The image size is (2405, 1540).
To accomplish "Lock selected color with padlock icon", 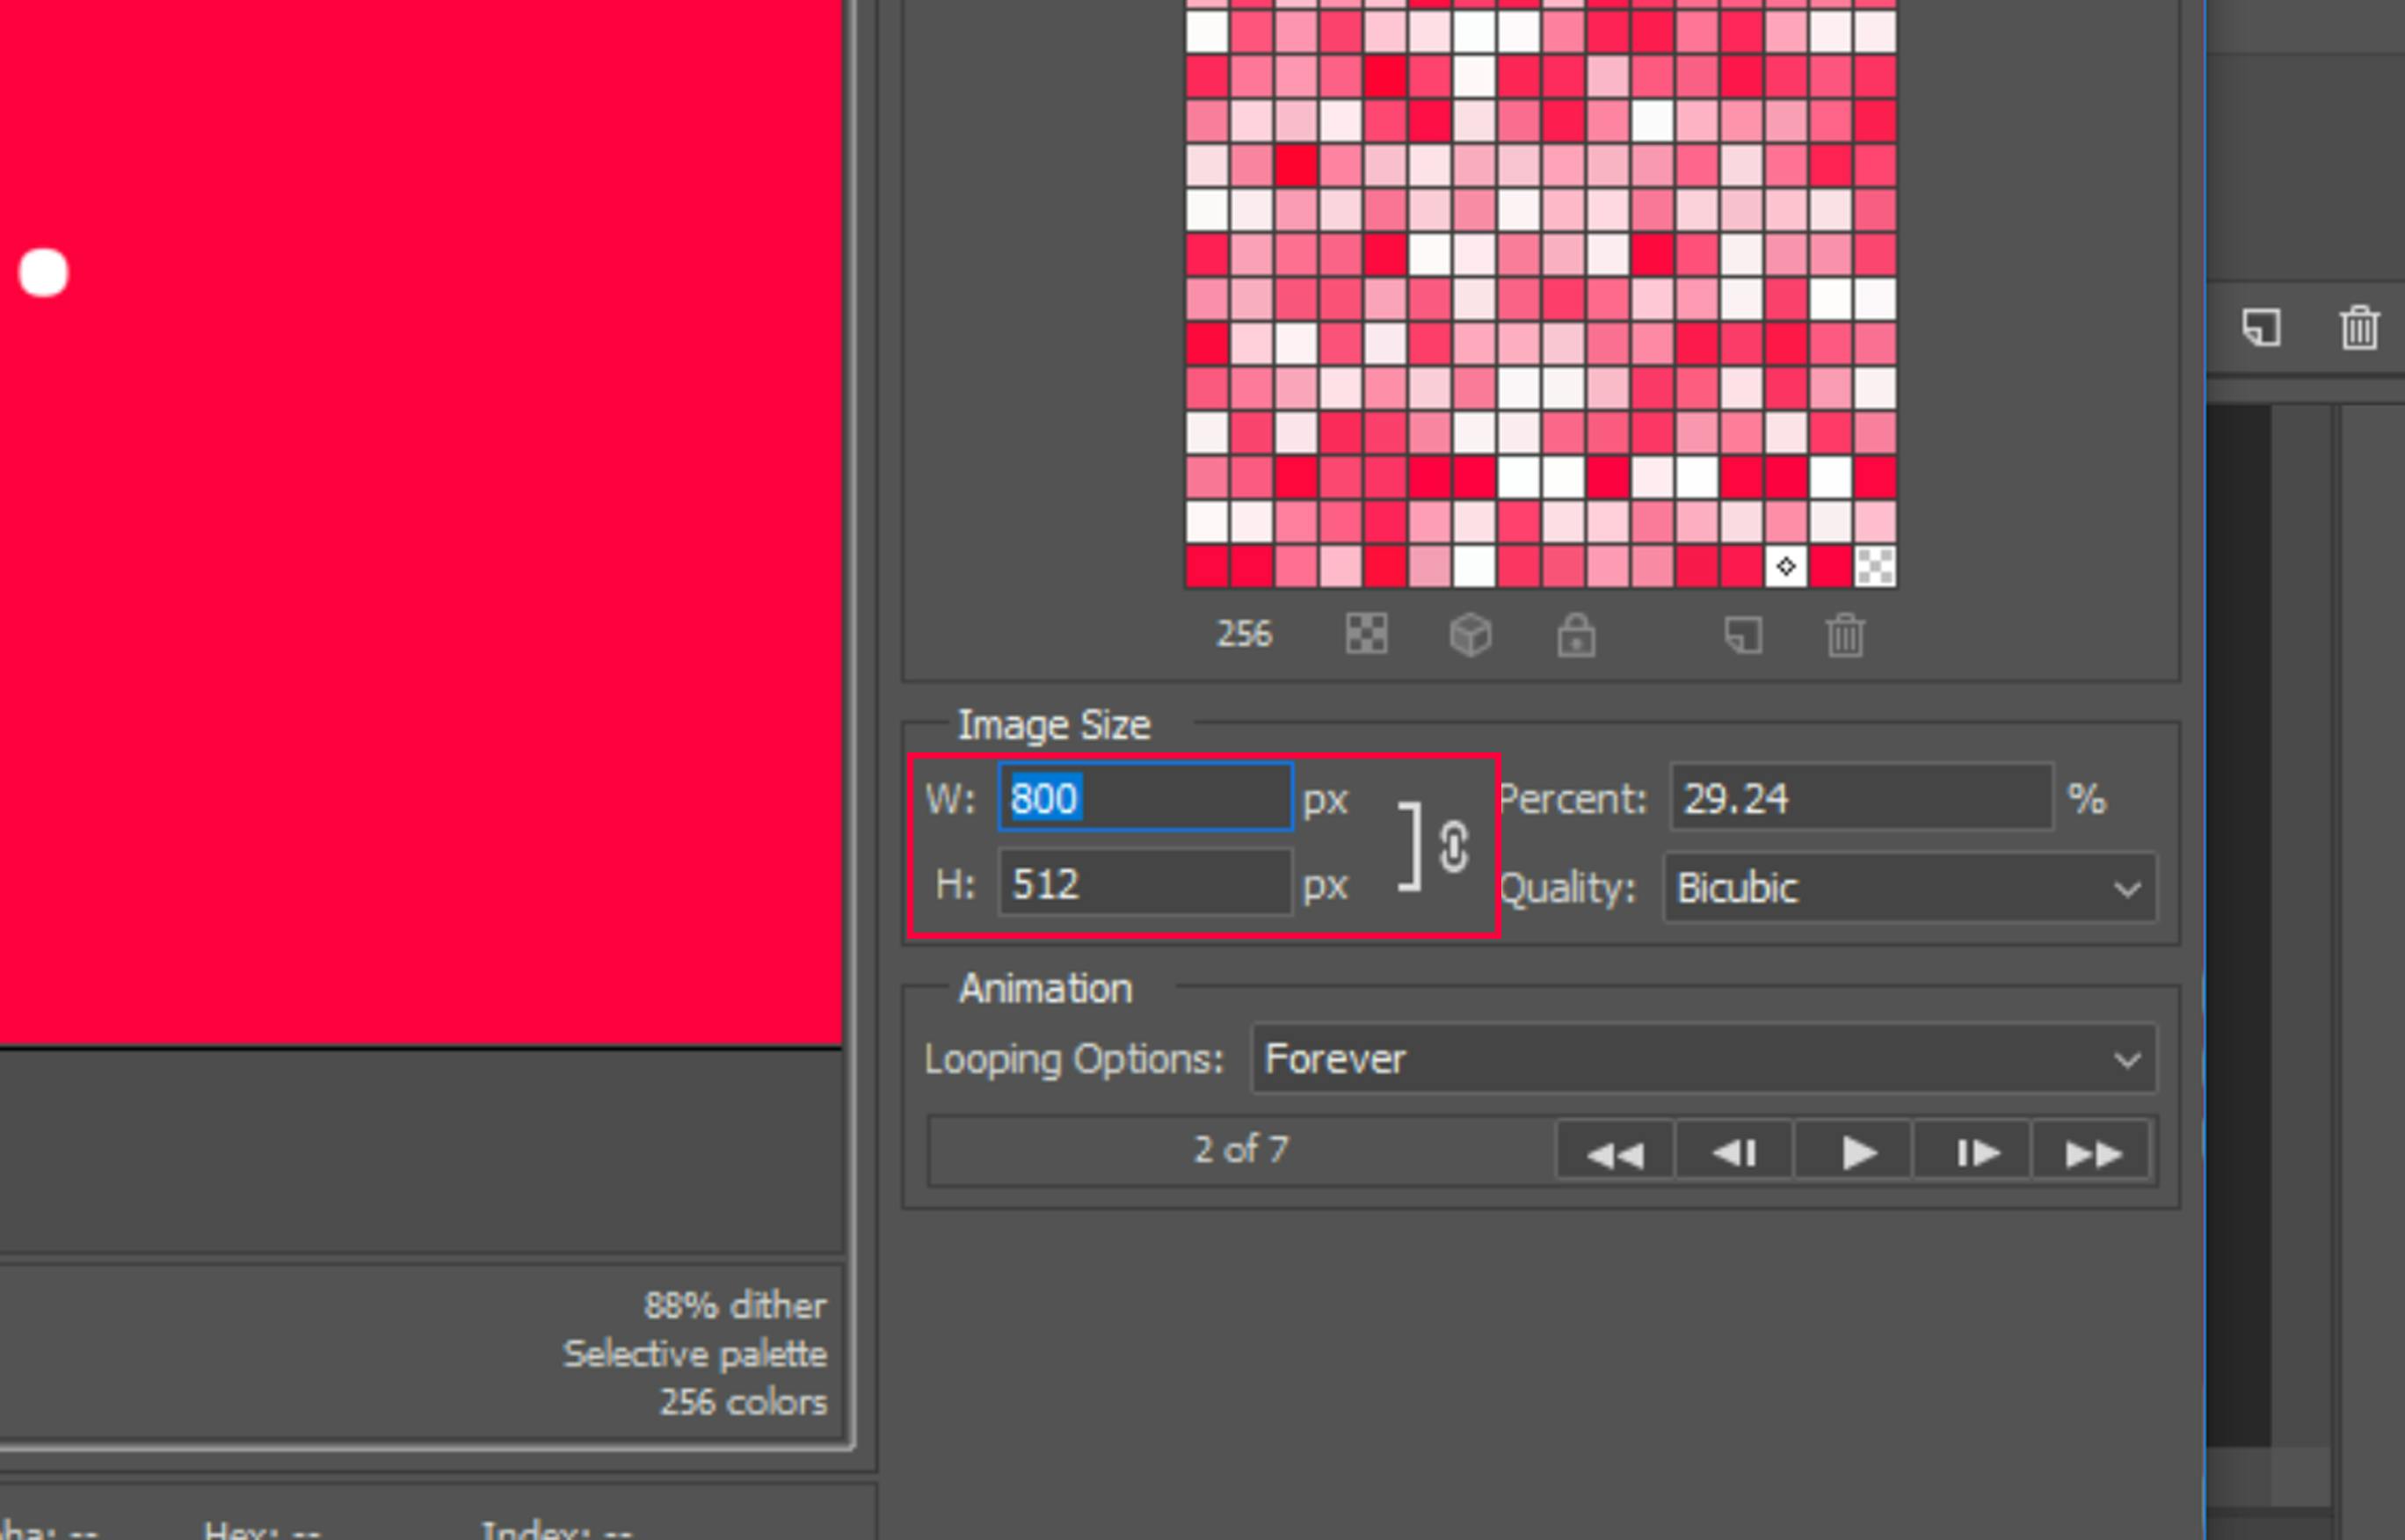I will (x=1576, y=635).
